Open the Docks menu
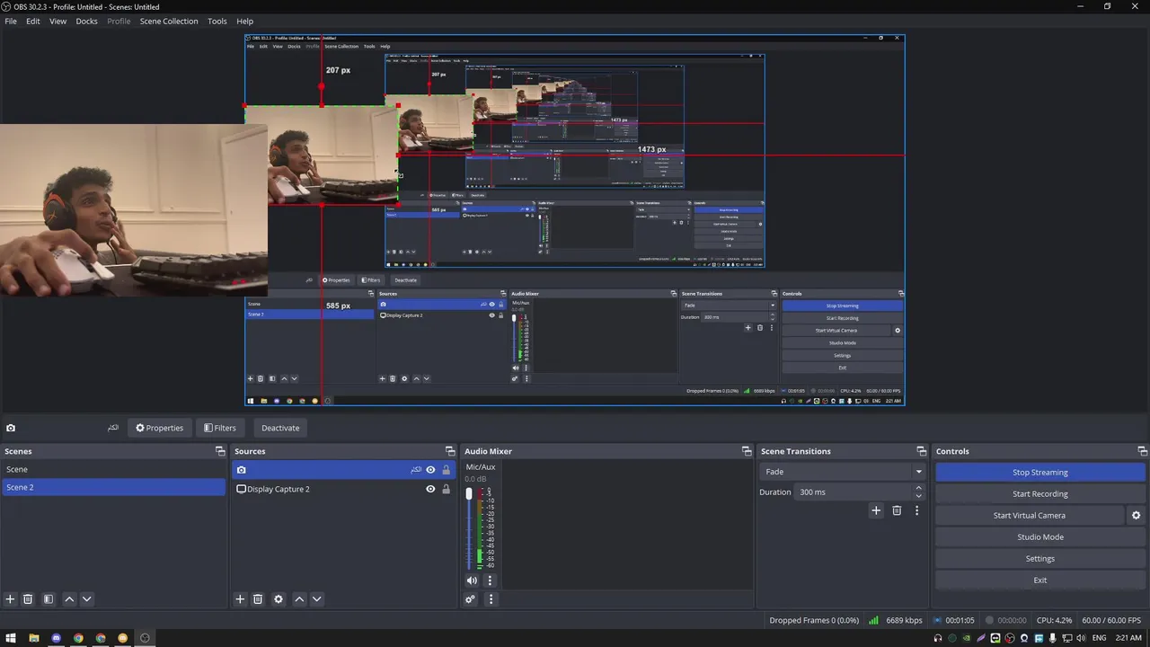The height and width of the screenshot is (647, 1150). coord(86,21)
